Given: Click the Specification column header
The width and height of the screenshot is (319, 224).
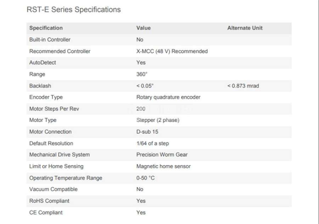Looking at the screenshot, I should point(46,28).
